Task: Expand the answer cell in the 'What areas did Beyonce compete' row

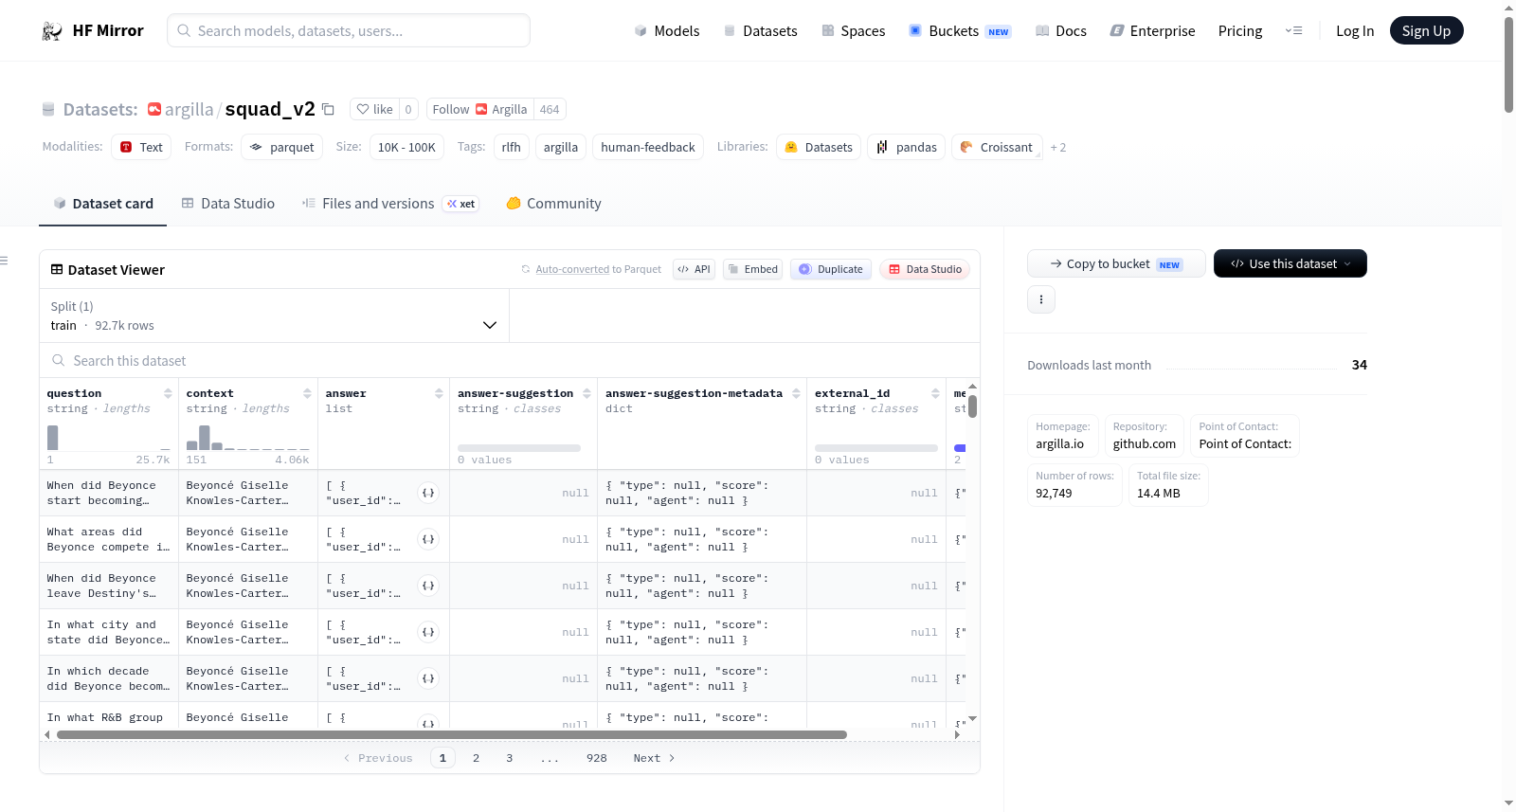Action: pyautogui.click(x=428, y=539)
